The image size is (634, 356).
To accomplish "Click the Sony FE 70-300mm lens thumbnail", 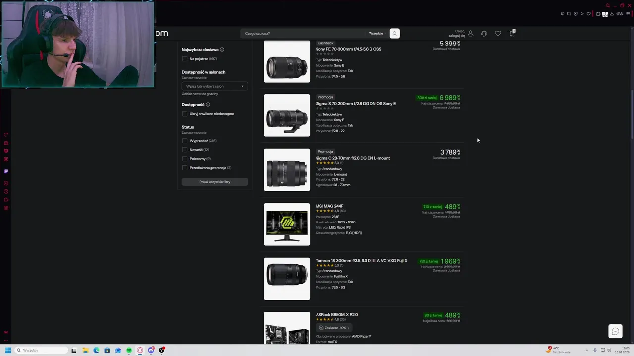I will point(287,61).
